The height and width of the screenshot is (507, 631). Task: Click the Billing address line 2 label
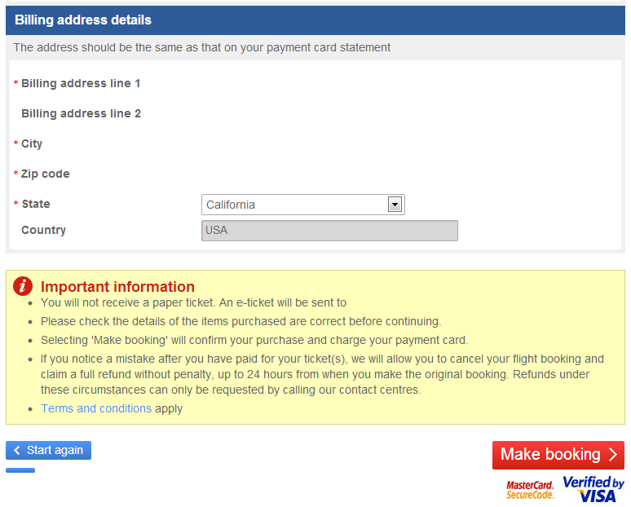(x=81, y=113)
